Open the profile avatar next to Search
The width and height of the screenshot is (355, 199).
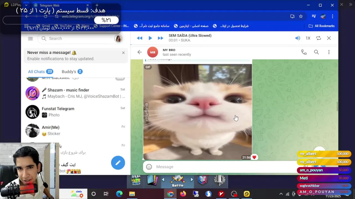pyautogui.click(x=119, y=39)
